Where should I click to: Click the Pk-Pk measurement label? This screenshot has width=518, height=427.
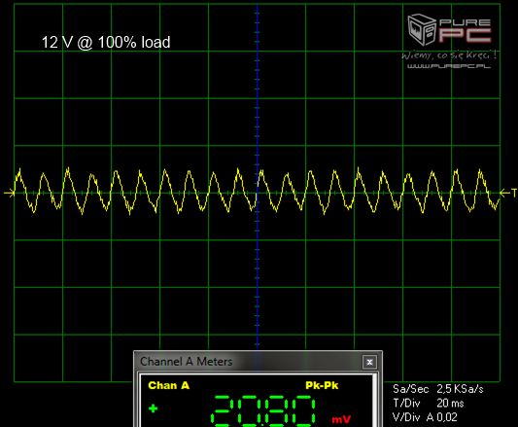click(322, 385)
